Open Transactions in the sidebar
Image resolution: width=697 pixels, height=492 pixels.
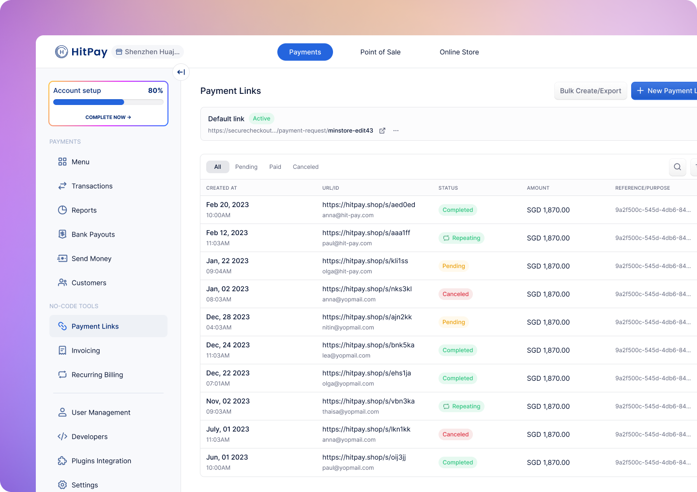tap(108, 186)
